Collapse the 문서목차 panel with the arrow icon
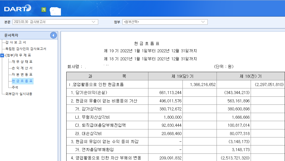Image resolution: width=285 pixels, height=161 pixels. (x=53, y=35)
